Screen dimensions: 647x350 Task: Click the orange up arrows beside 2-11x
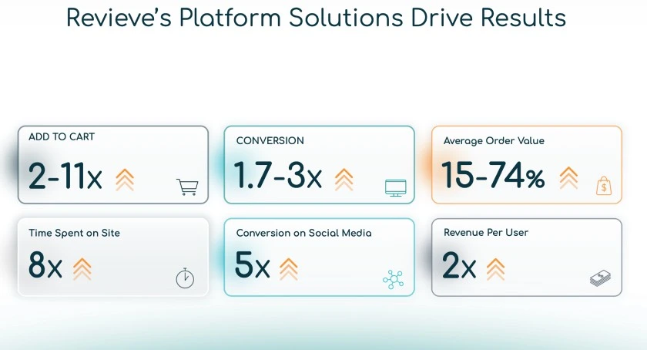point(125,179)
